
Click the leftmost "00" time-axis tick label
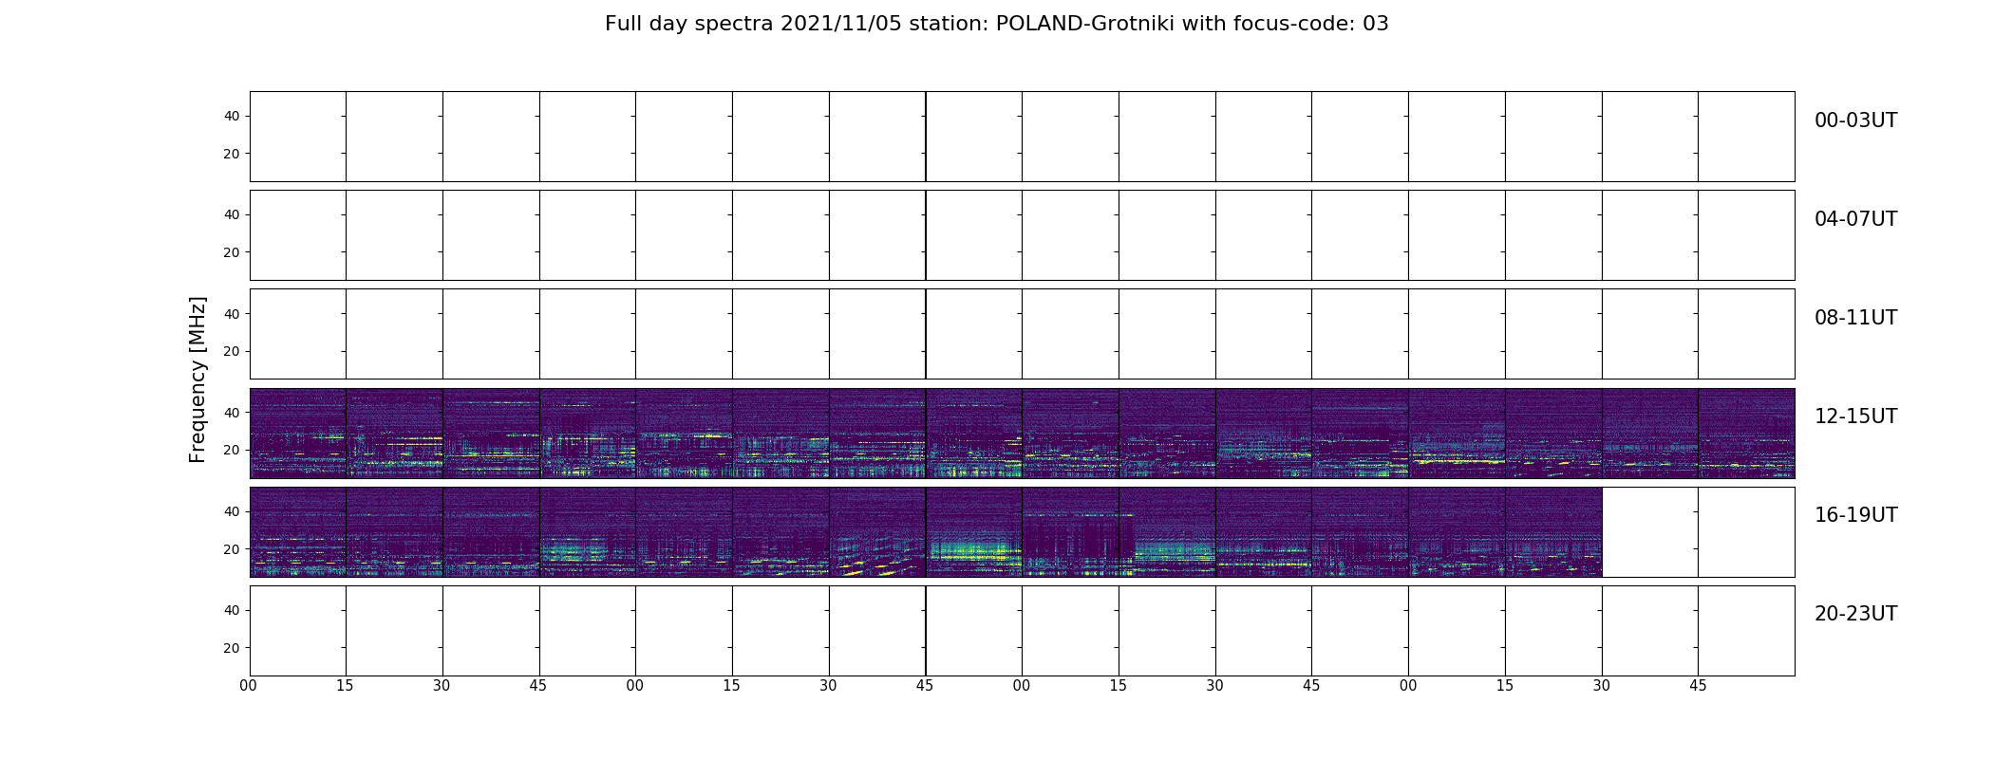[x=249, y=686]
